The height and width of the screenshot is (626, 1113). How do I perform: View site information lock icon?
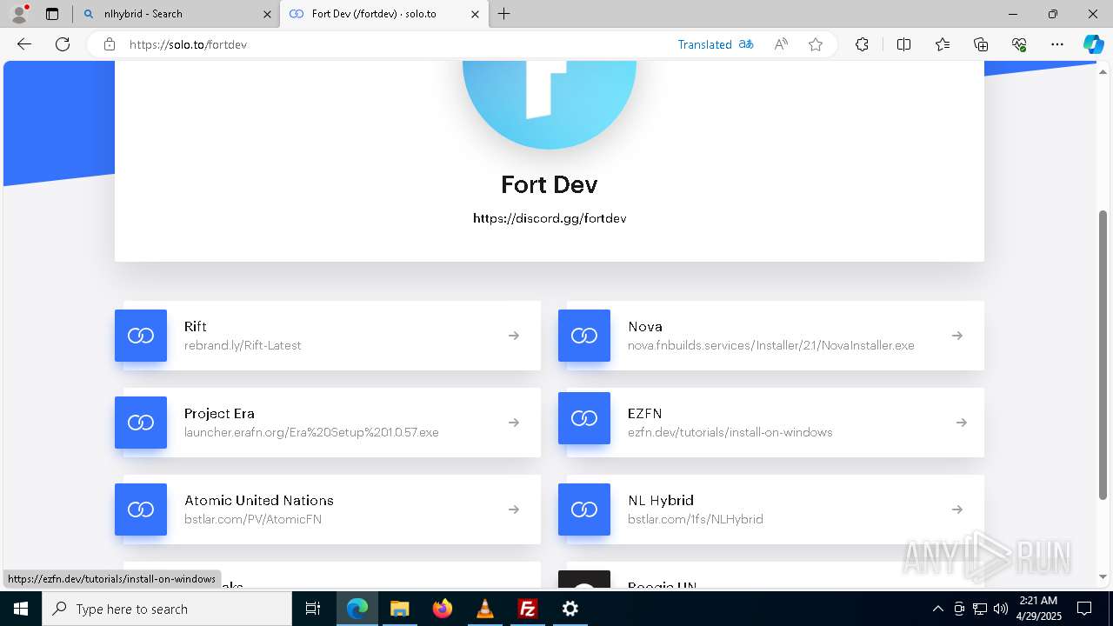click(110, 44)
